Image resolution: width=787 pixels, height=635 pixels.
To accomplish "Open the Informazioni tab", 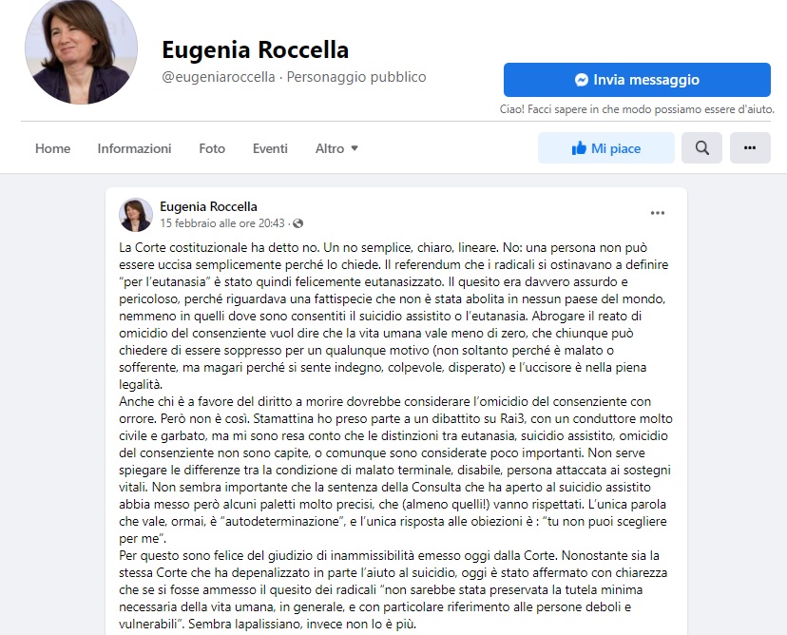I will [x=134, y=148].
